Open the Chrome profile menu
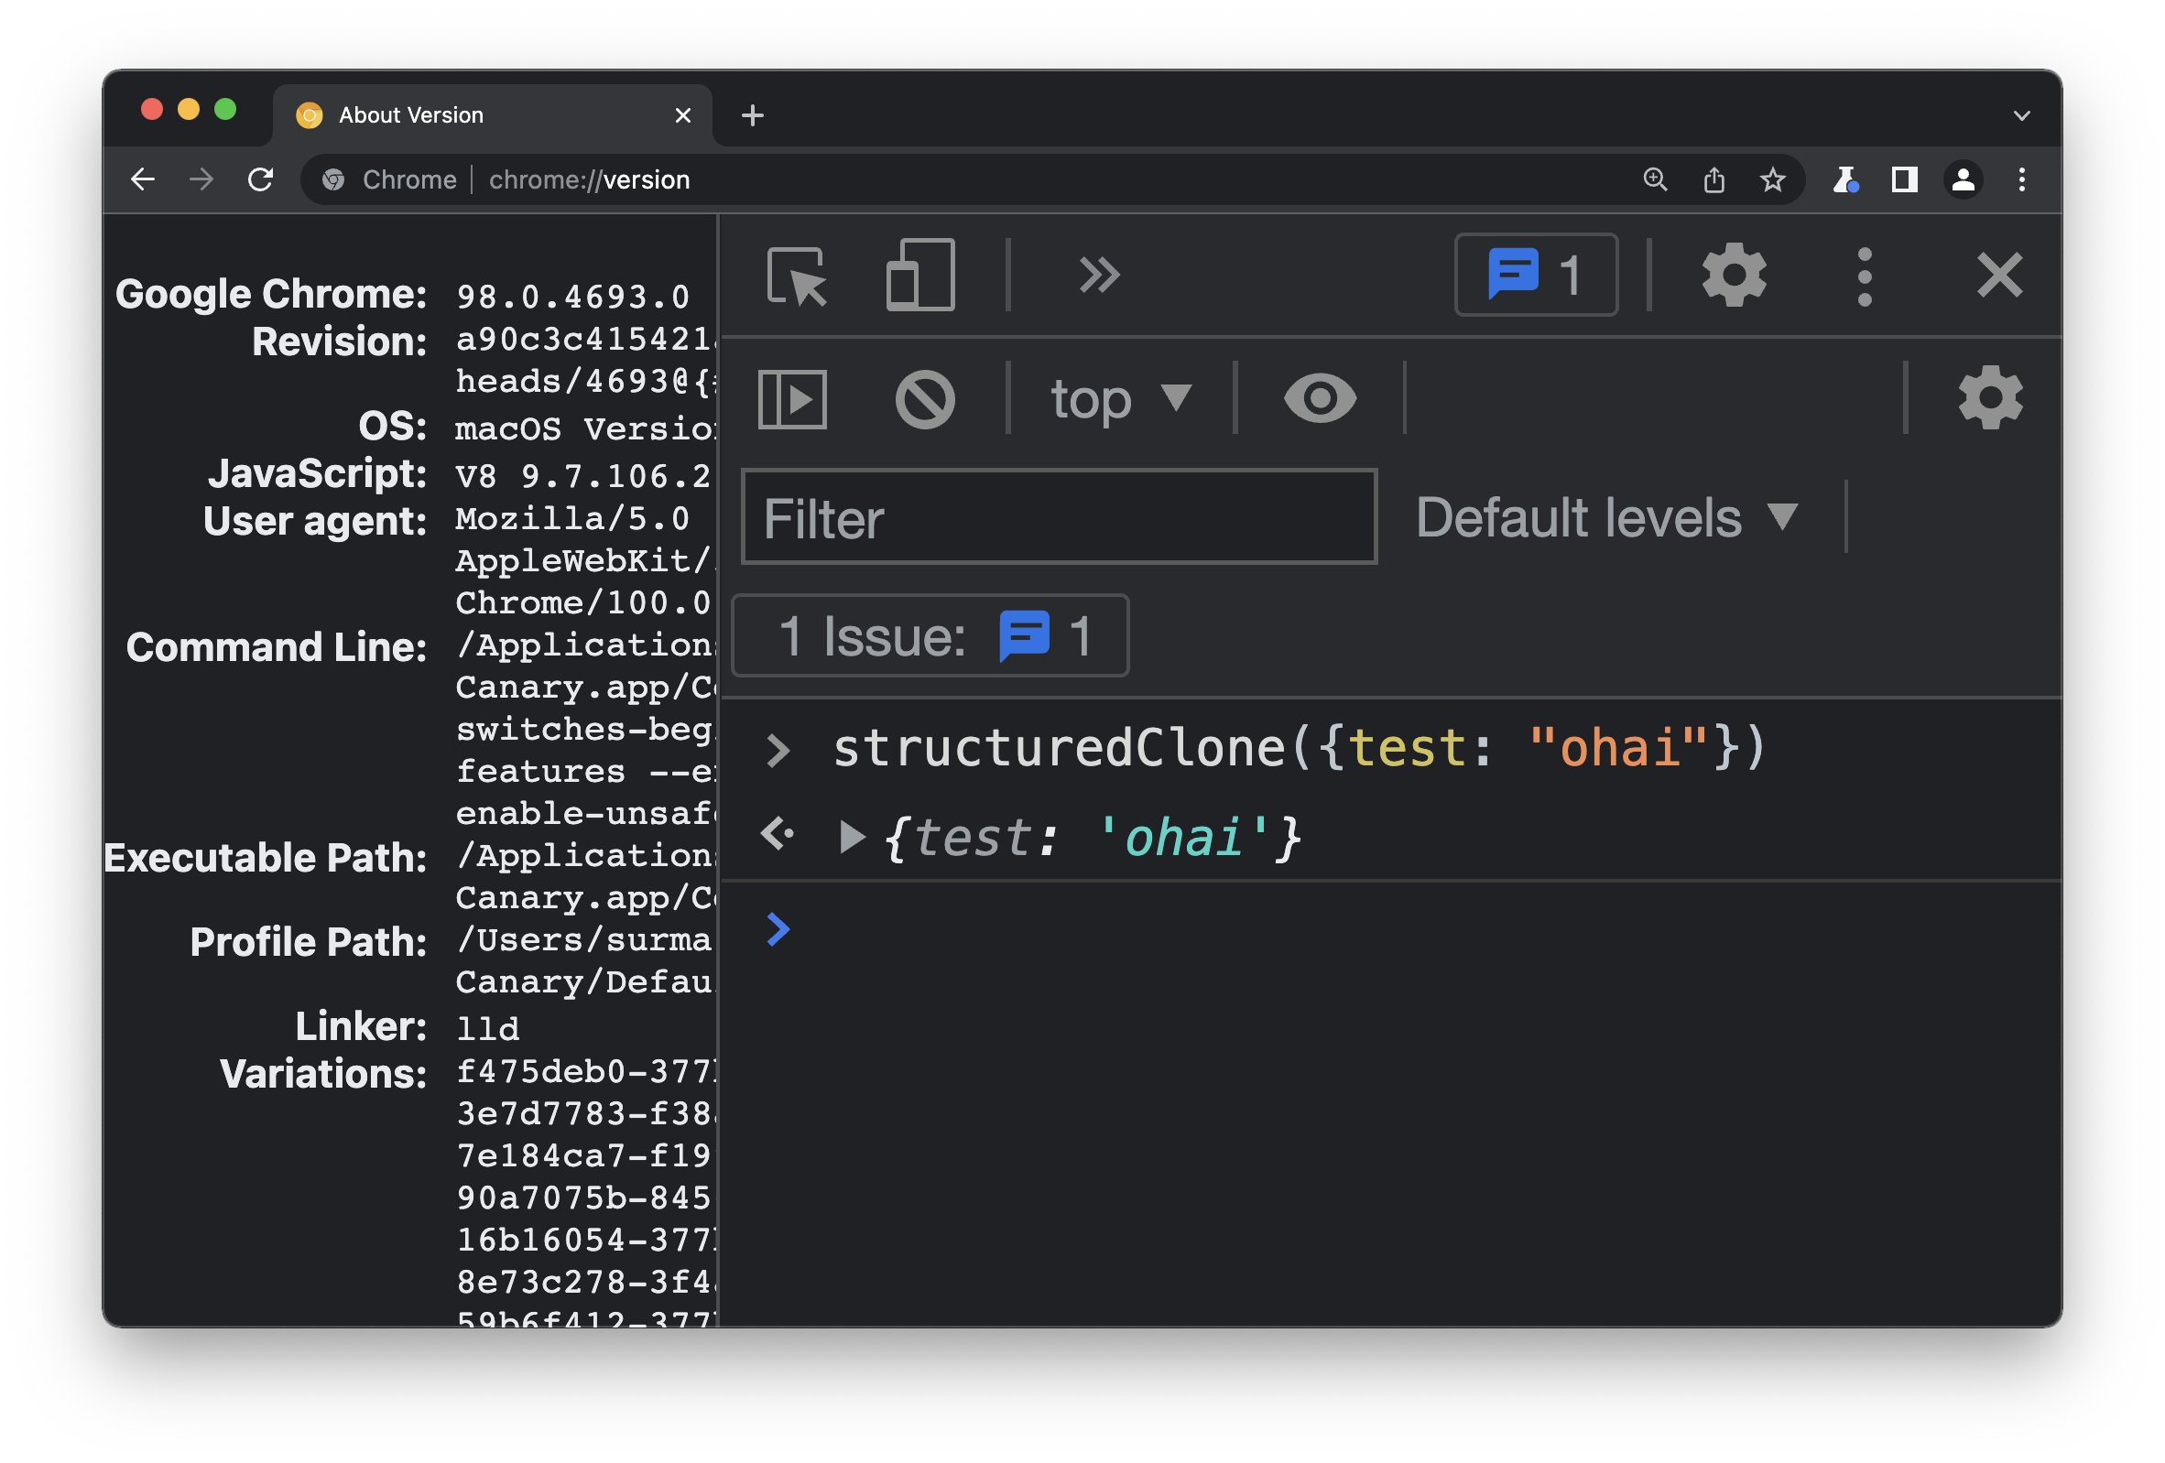2165x1463 pixels. (x=1963, y=179)
